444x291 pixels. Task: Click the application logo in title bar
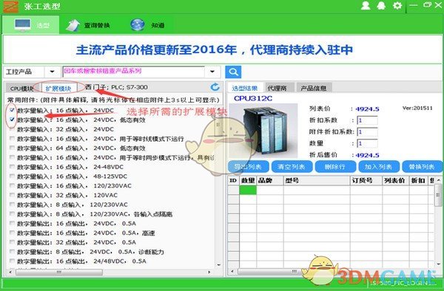click(x=10, y=7)
